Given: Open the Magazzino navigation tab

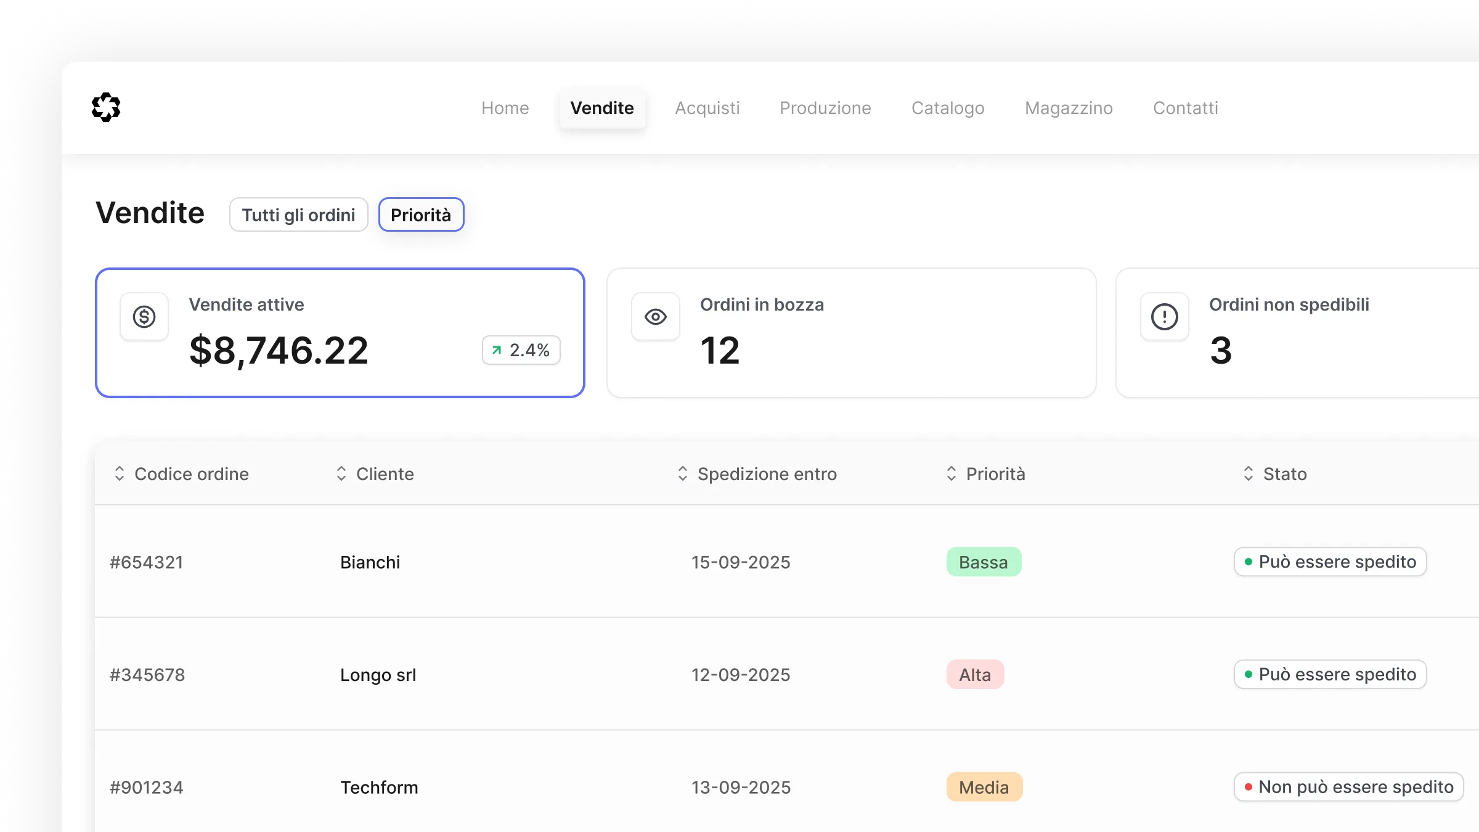Looking at the screenshot, I should 1069,108.
